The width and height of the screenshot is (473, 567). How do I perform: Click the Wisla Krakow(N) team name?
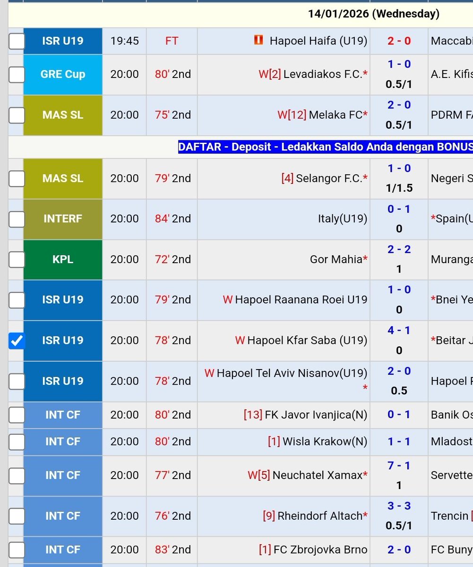(x=325, y=441)
